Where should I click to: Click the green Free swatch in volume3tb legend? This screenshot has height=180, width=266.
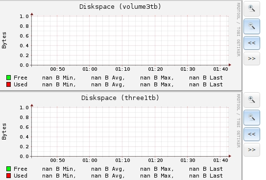8,78
